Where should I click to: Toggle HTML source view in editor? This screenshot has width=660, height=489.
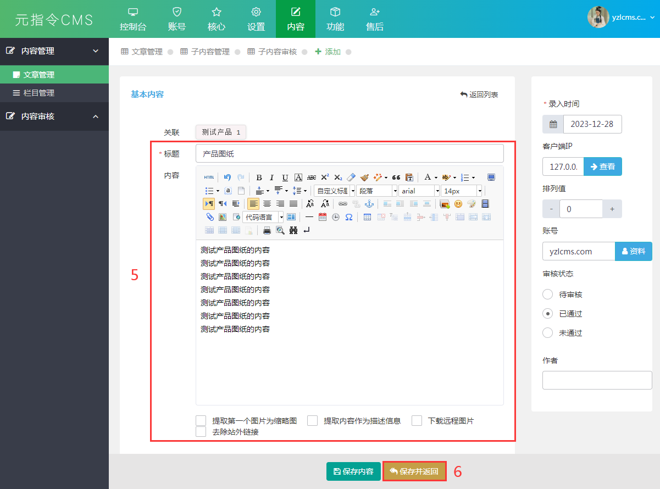[209, 177]
